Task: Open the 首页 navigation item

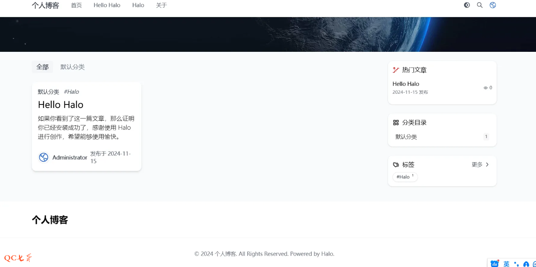Action: 76,5
